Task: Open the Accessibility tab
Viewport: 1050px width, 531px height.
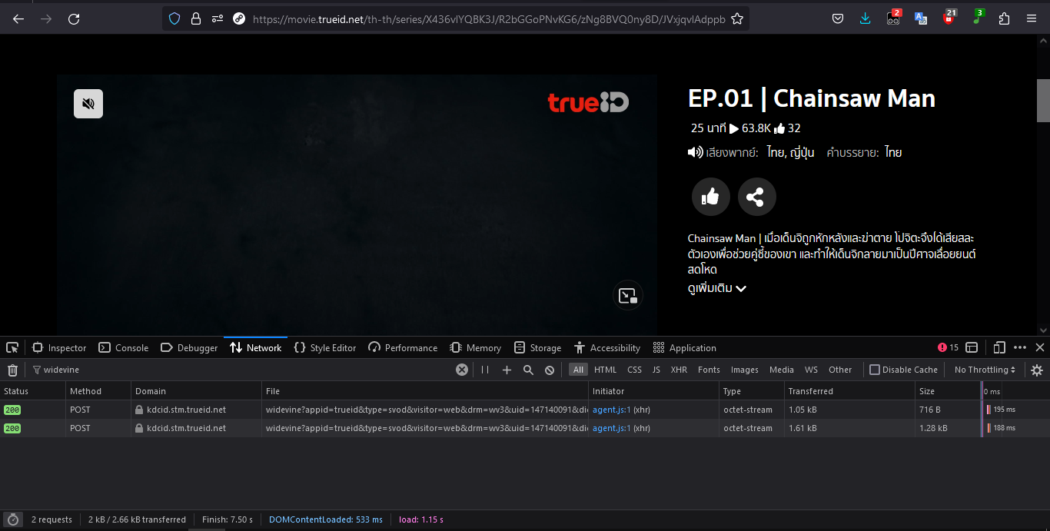Action: [607, 348]
